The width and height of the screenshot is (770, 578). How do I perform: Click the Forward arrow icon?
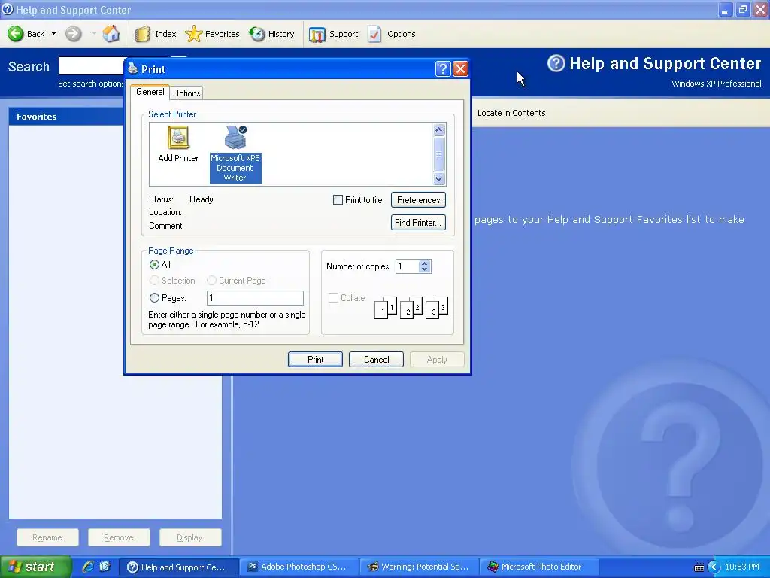pos(73,34)
